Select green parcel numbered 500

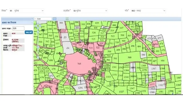130,57
